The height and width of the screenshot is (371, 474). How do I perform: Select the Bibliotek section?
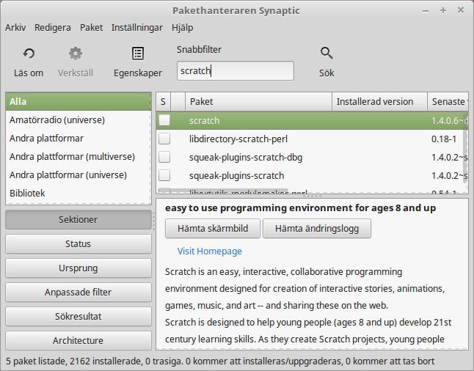tap(79, 193)
